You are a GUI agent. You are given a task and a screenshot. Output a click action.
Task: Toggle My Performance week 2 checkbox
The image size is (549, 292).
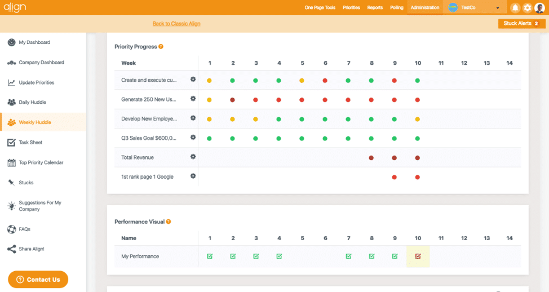233,256
